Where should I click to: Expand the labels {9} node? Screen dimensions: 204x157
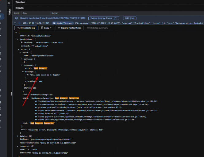click(x=17, y=136)
